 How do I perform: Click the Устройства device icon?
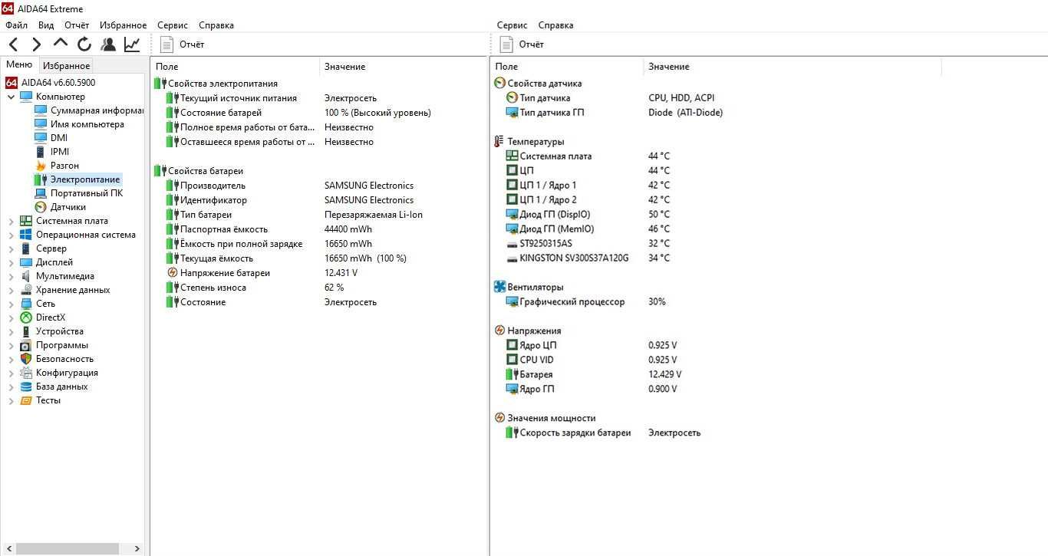(x=26, y=331)
